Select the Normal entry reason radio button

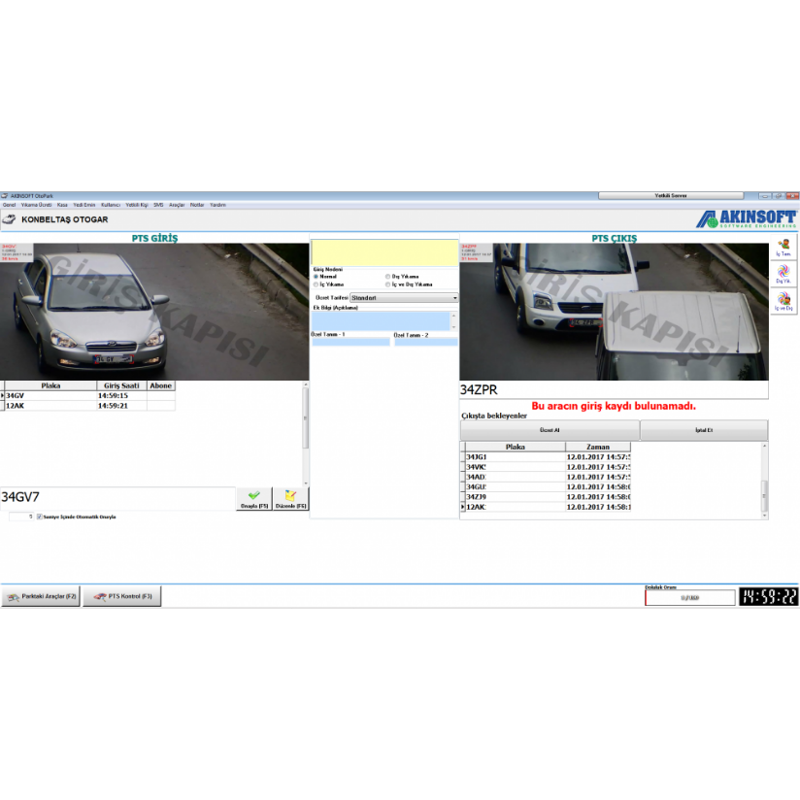[x=317, y=277]
